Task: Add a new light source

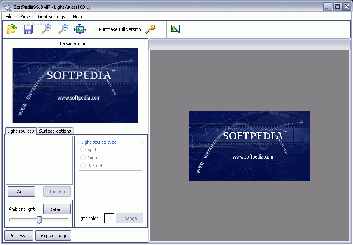Action: (x=21, y=192)
